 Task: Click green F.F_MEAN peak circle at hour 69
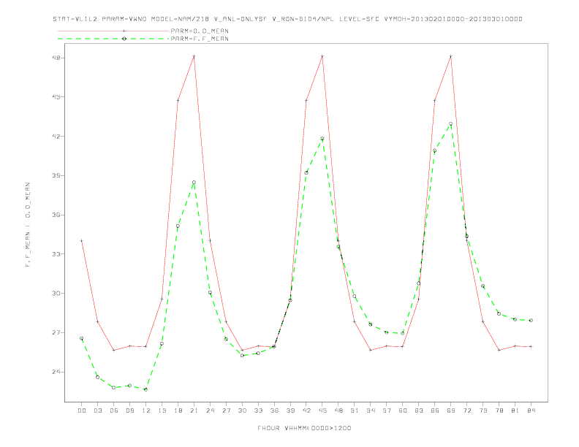tap(451, 124)
